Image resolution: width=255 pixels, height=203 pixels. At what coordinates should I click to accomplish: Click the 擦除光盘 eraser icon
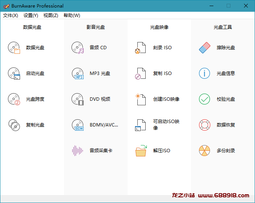[205, 48]
